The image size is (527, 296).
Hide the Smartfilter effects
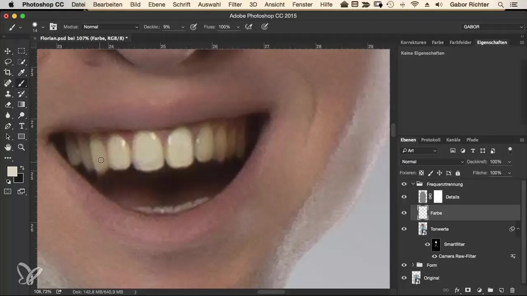(x=427, y=244)
